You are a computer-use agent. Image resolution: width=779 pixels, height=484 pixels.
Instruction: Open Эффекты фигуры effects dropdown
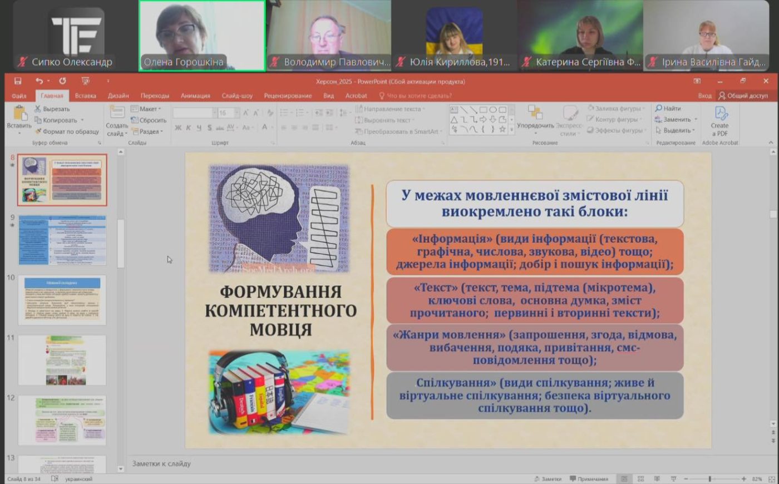(x=617, y=131)
